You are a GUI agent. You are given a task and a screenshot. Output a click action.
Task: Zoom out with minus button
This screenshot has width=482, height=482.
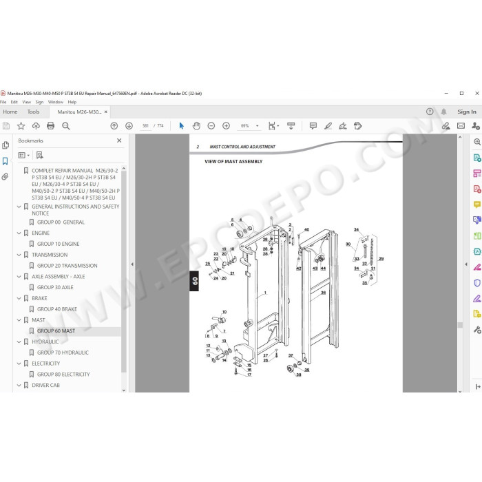(x=211, y=126)
